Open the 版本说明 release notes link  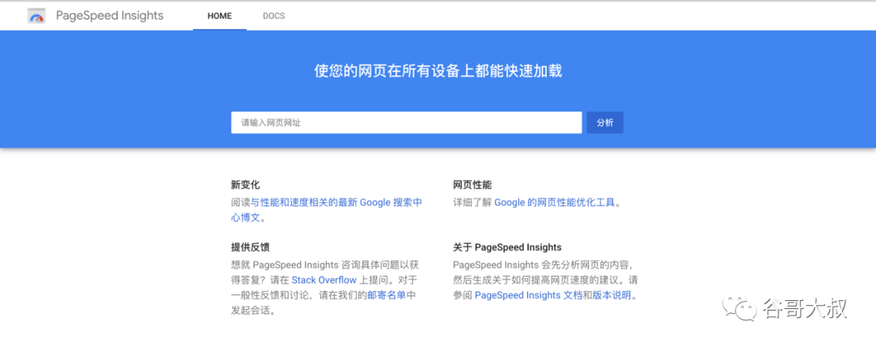click(x=612, y=295)
